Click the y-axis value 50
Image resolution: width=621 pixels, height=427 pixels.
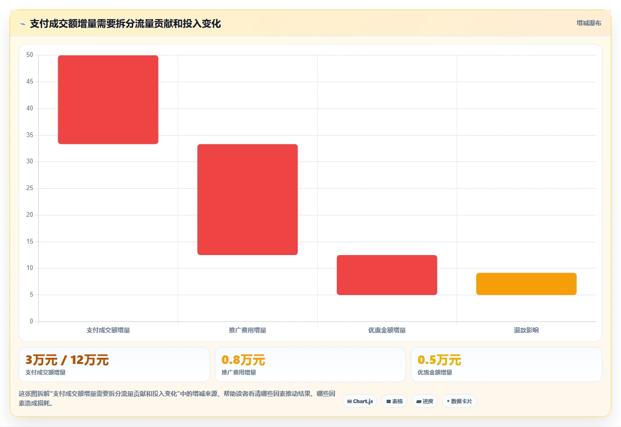tap(30, 55)
